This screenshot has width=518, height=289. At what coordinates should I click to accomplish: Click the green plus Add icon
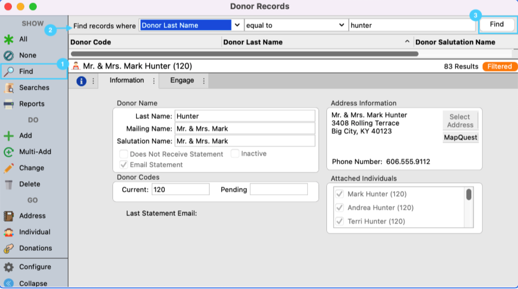(9, 136)
